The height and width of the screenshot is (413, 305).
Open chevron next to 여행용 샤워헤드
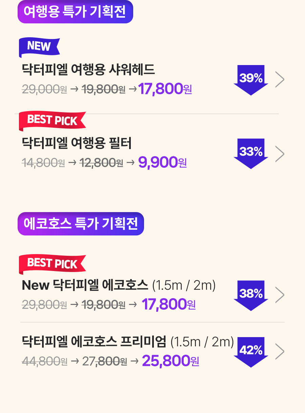[280, 80]
